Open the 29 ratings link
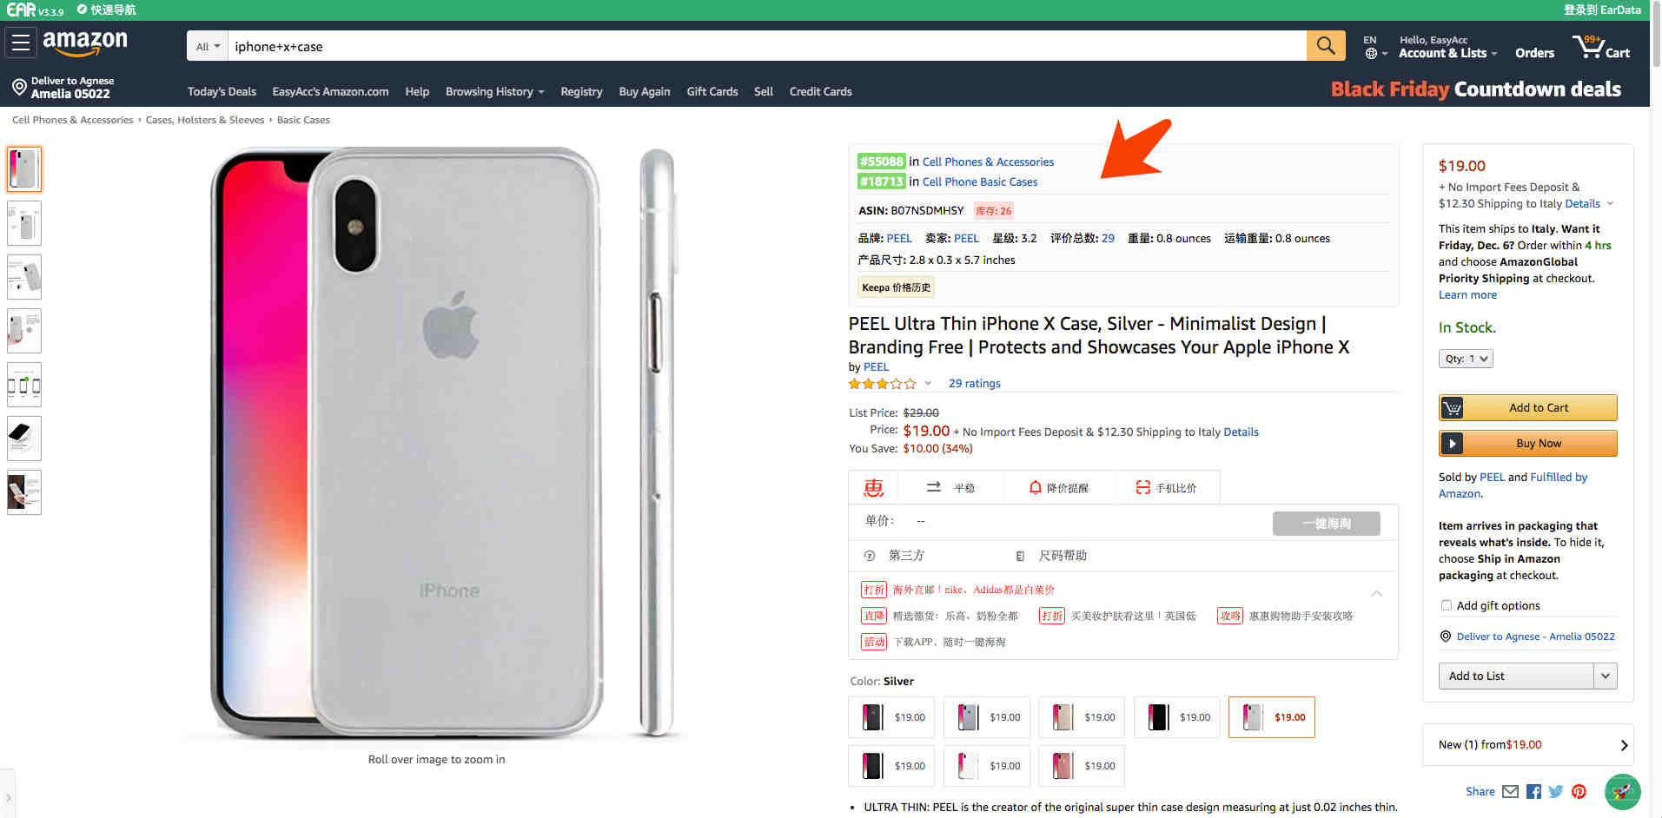 974,383
